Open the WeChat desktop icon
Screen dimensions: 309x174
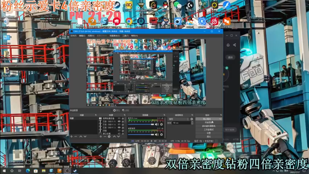coord(178,5)
